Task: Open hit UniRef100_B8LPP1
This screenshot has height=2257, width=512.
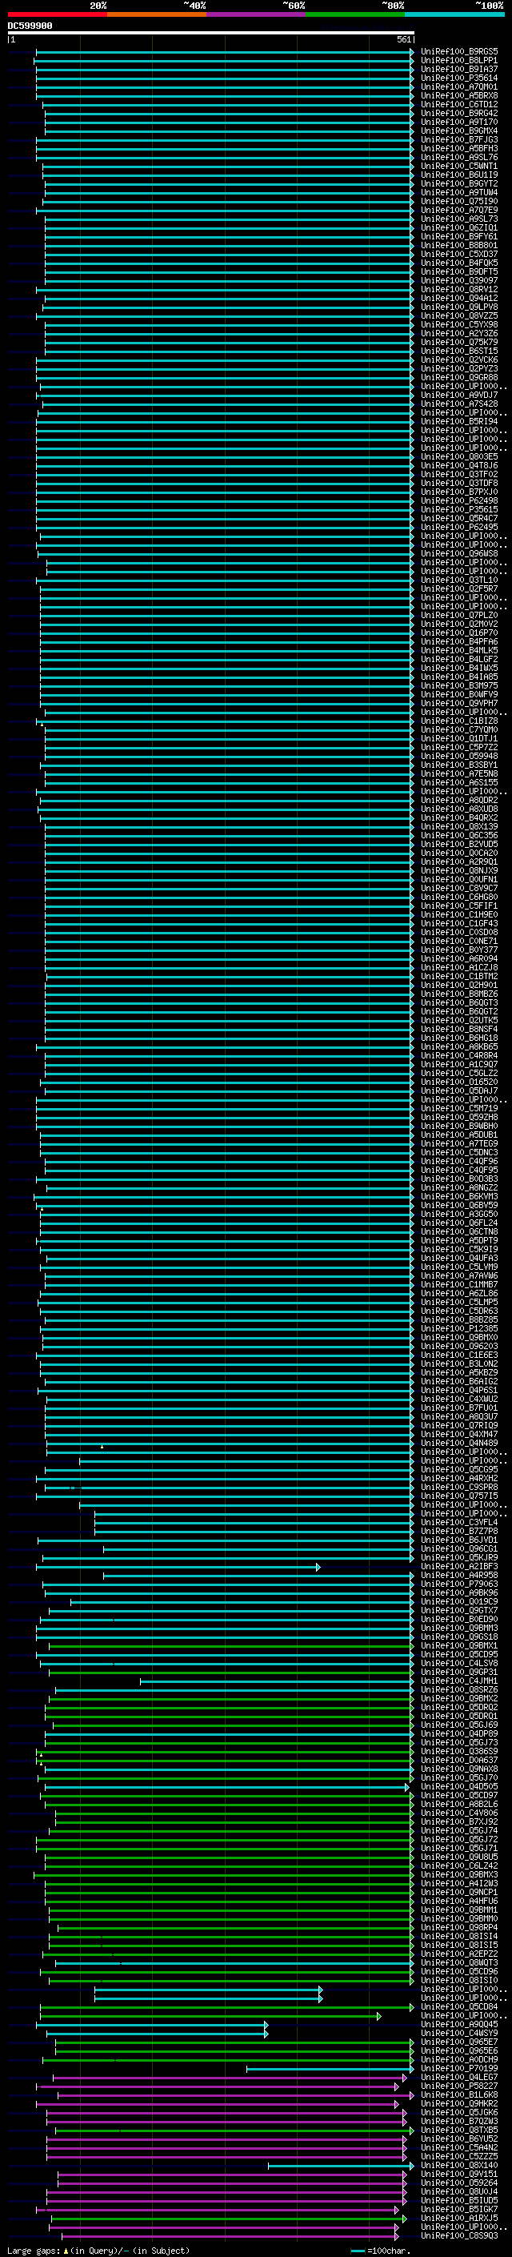Action: coord(458,61)
